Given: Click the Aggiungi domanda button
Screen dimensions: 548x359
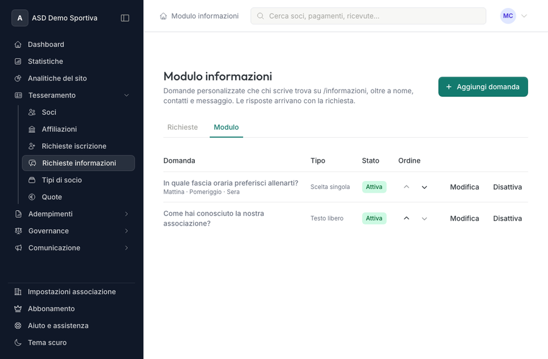Looking at the screenshot, I should pos(483,87).
